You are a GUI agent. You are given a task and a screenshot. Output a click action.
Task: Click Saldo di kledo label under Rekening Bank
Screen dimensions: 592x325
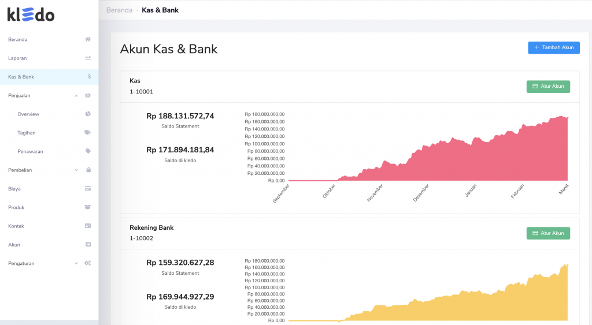(x=180, y=307)
